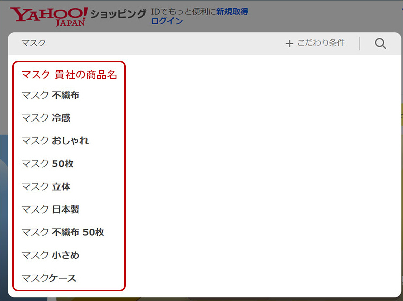The height and width of the screenshot is (301, 403).
Task: Click the IDでもっと便利に header text
Action: click(183, 11)
